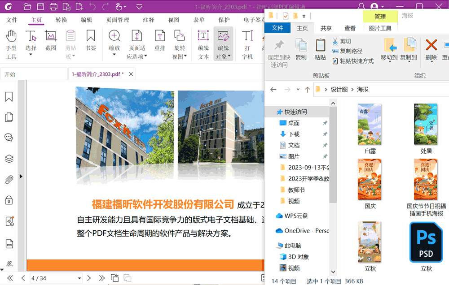Switch to the Protect (保护) ribbon tab
The image size is (449, 285).
(224, 20)
